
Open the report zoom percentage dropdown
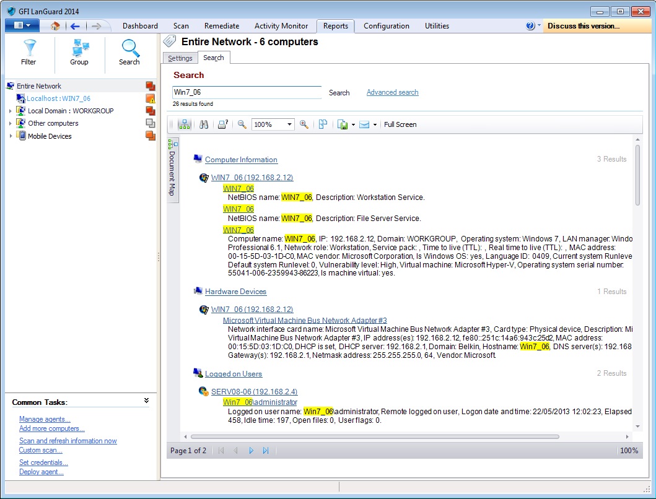(x=289, y=124)
